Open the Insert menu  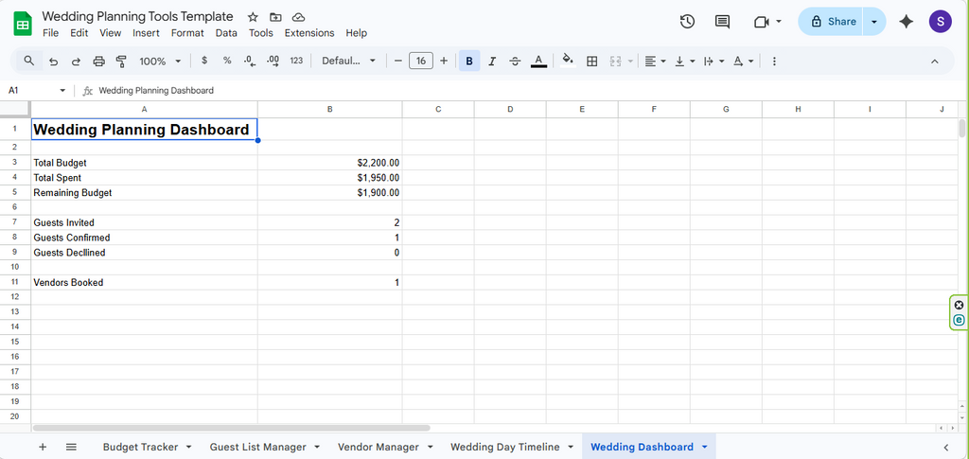[146, 33]
